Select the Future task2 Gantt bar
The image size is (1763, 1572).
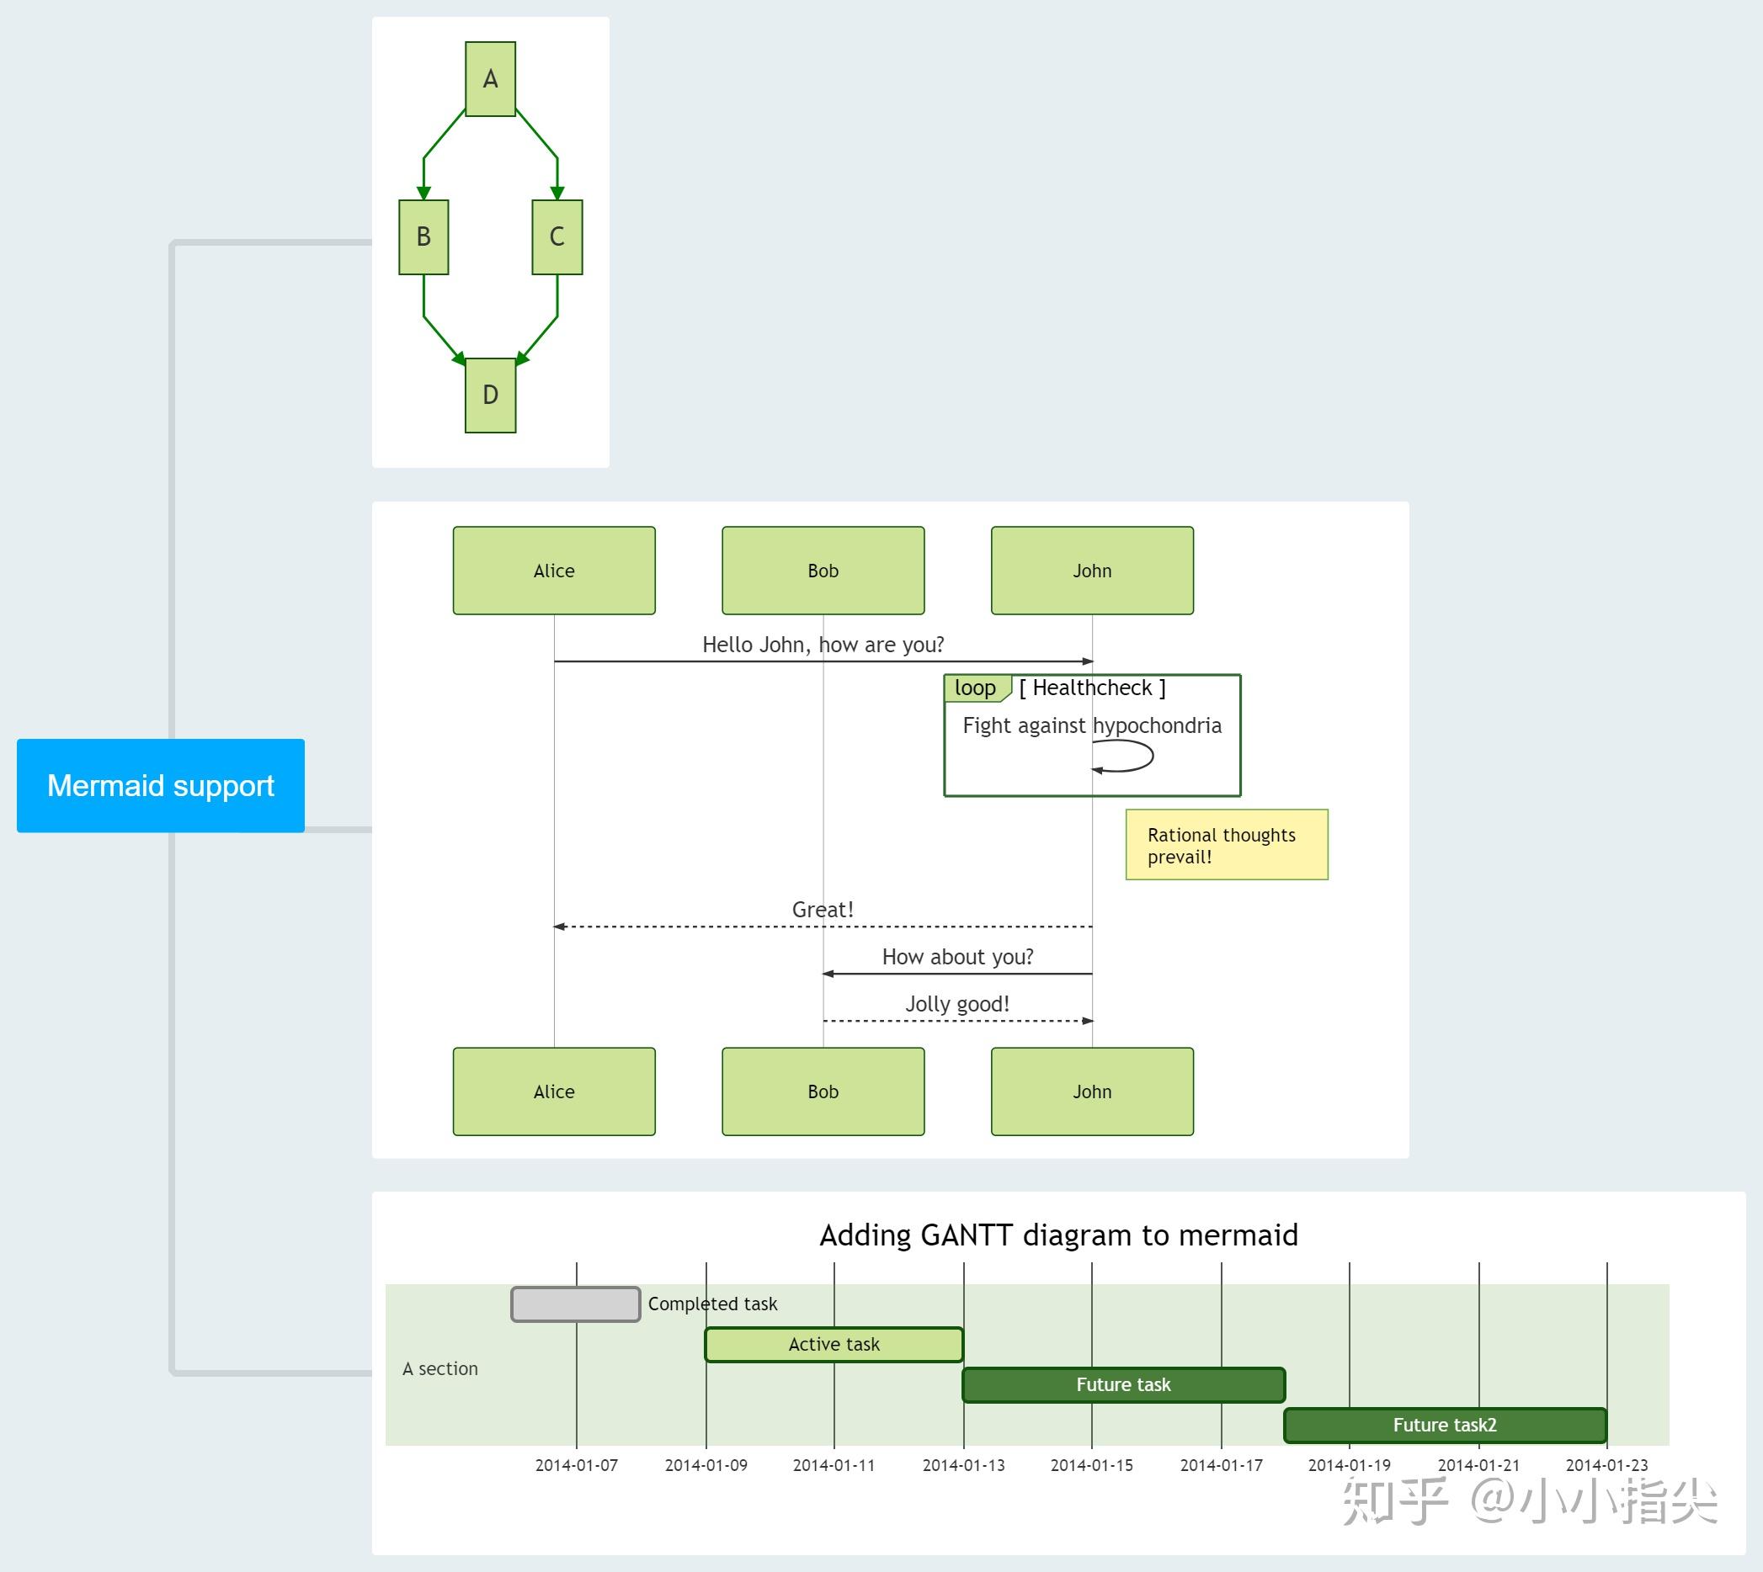[1444, 1424]
